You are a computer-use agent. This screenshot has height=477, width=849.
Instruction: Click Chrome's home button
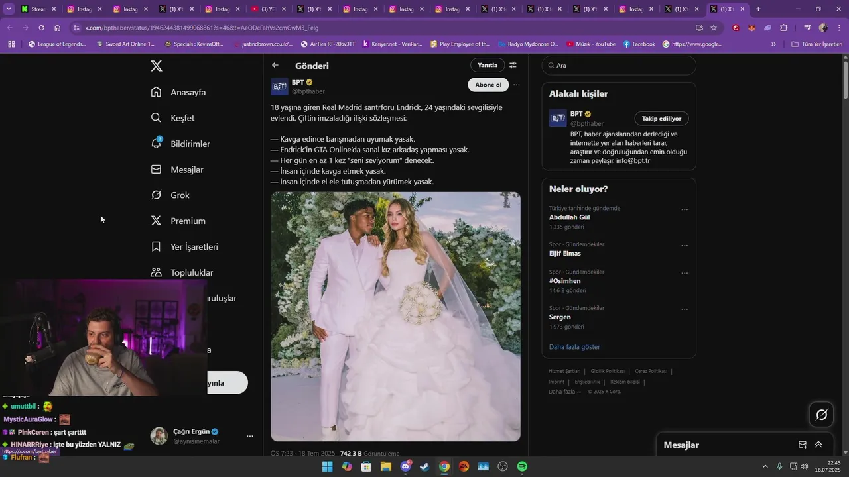(58, 28)
